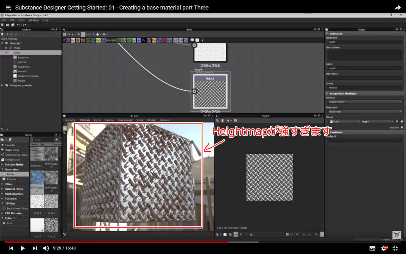406x254 pixels.
Task: Expand histogram_scan.sbs package
Action: tap(3, 85)
